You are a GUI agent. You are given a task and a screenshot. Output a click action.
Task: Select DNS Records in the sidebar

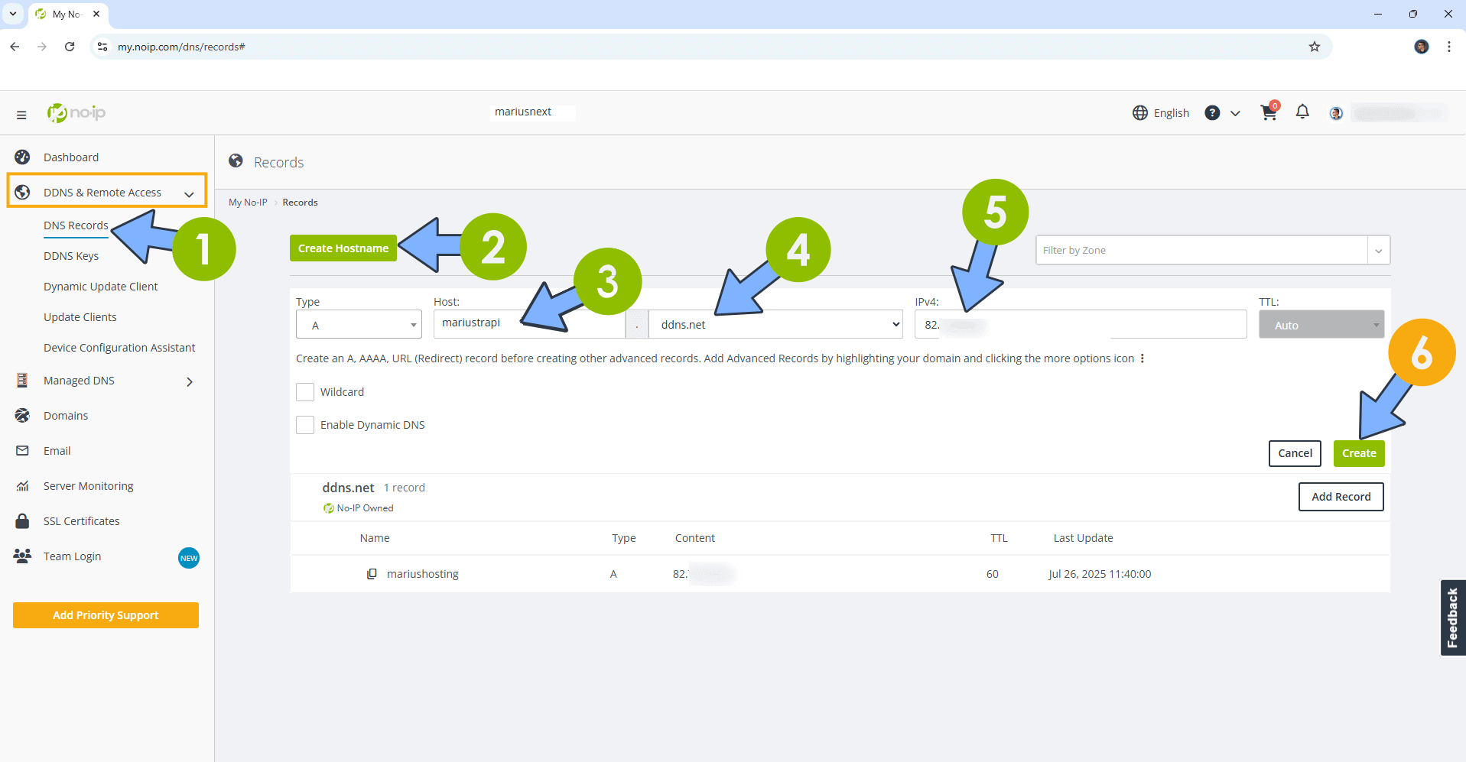coord(76,225)
